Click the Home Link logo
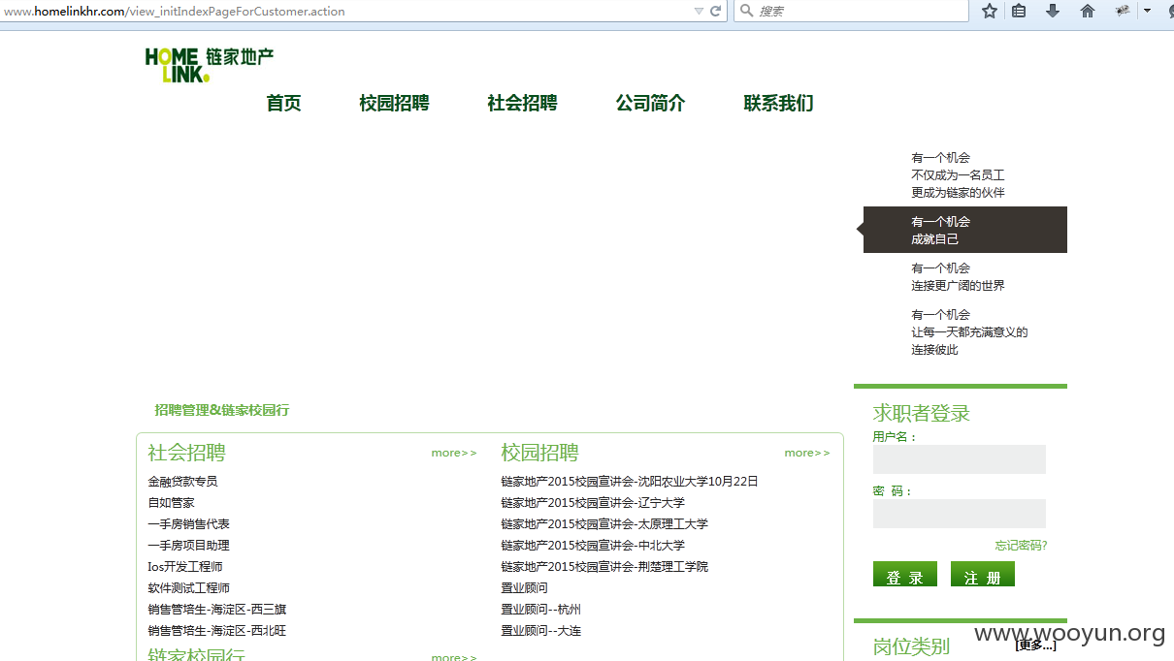Screen dimensions: 1174x661 (x=210, y=64)
